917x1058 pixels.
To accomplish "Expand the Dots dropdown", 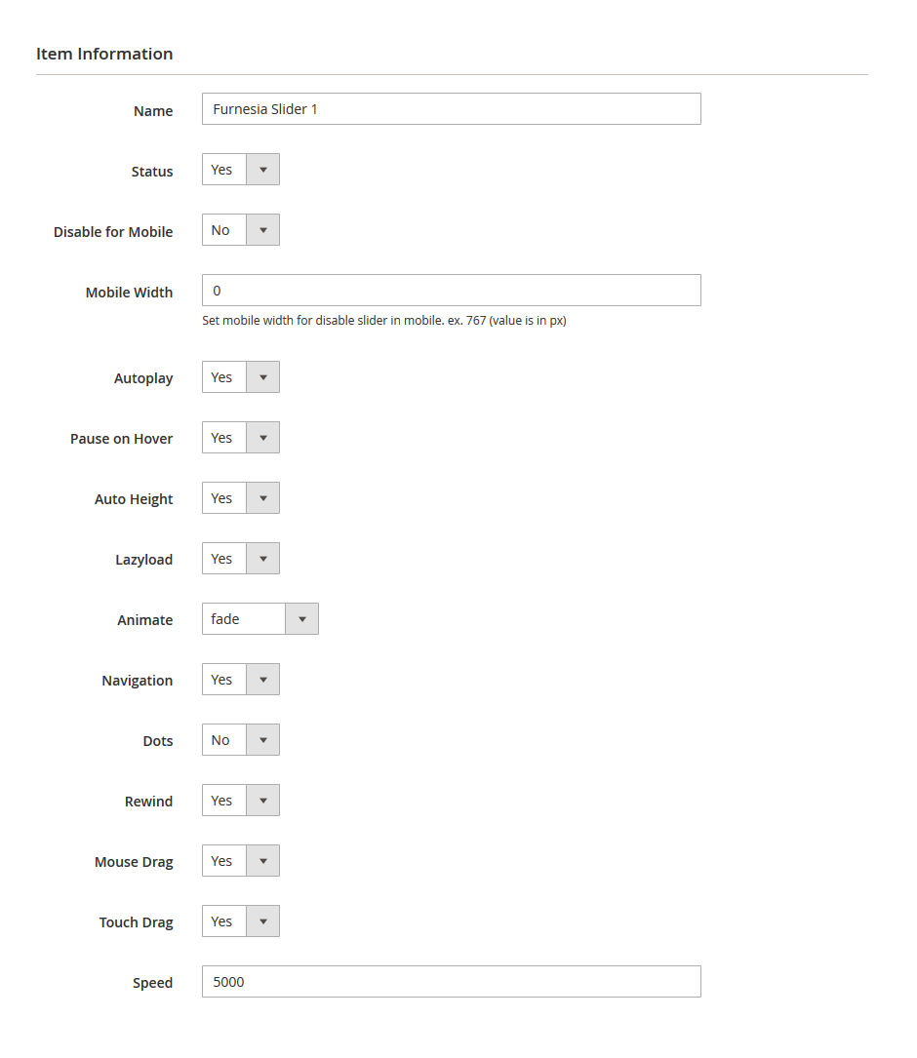I will 240,740.
